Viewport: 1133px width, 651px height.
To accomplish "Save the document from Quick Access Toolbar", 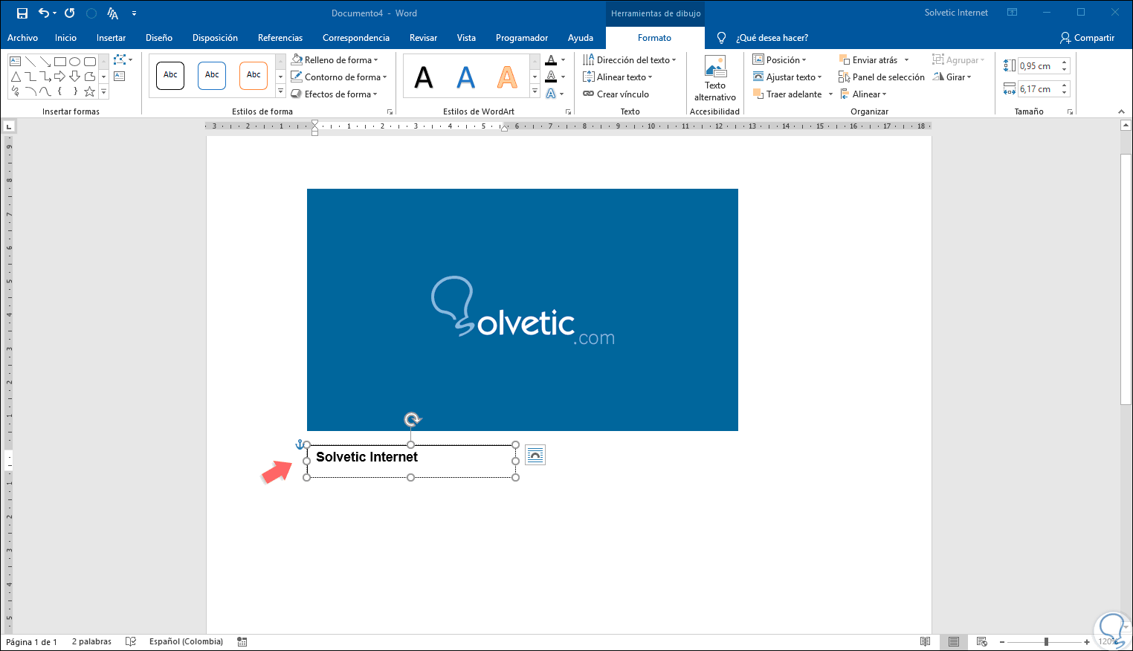I will coord(22,13).
